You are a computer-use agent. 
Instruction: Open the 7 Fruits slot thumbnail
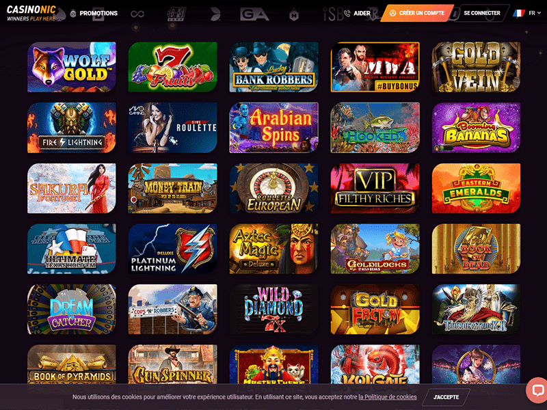pyautogui.click(x=173, y=67)
